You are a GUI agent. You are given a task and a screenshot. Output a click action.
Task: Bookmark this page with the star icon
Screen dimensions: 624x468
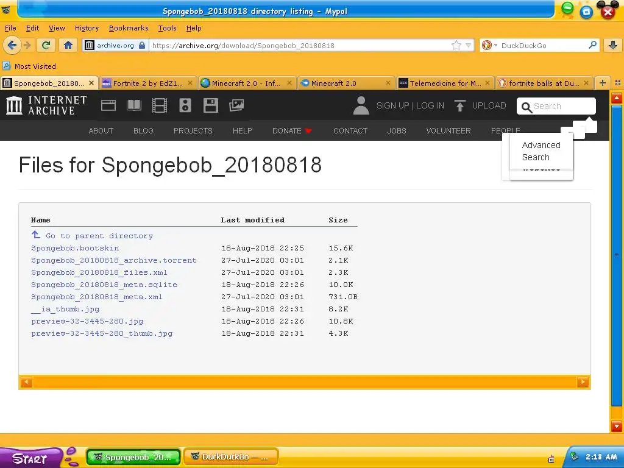456,45
